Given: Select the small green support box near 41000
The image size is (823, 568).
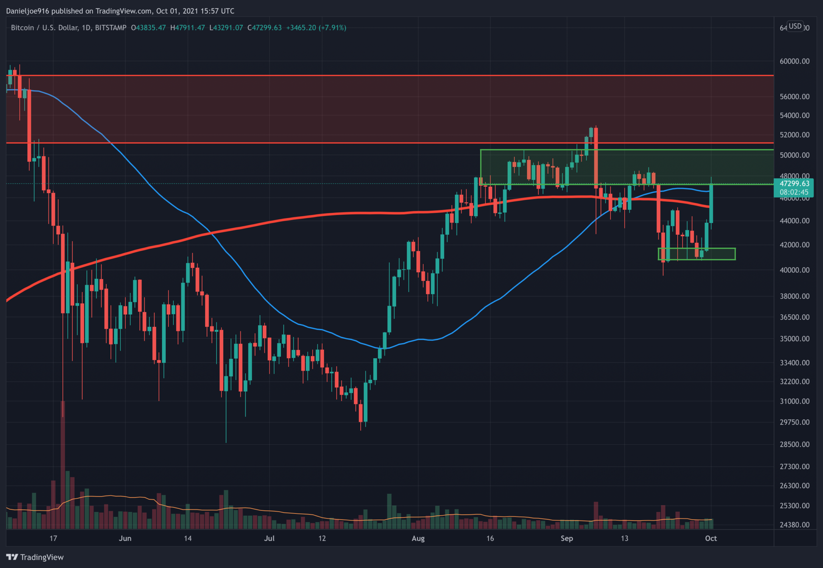Looking at the screenshot, I should pyautogui.click(x=697, y=254).
